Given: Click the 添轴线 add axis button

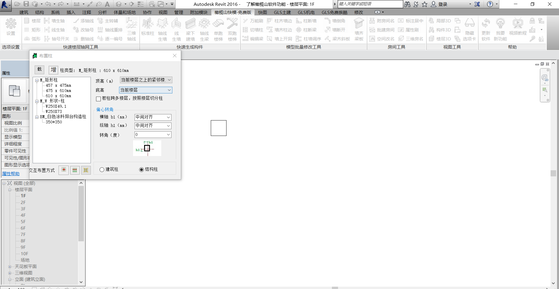Looking at the screenshot, I should 84,21.
